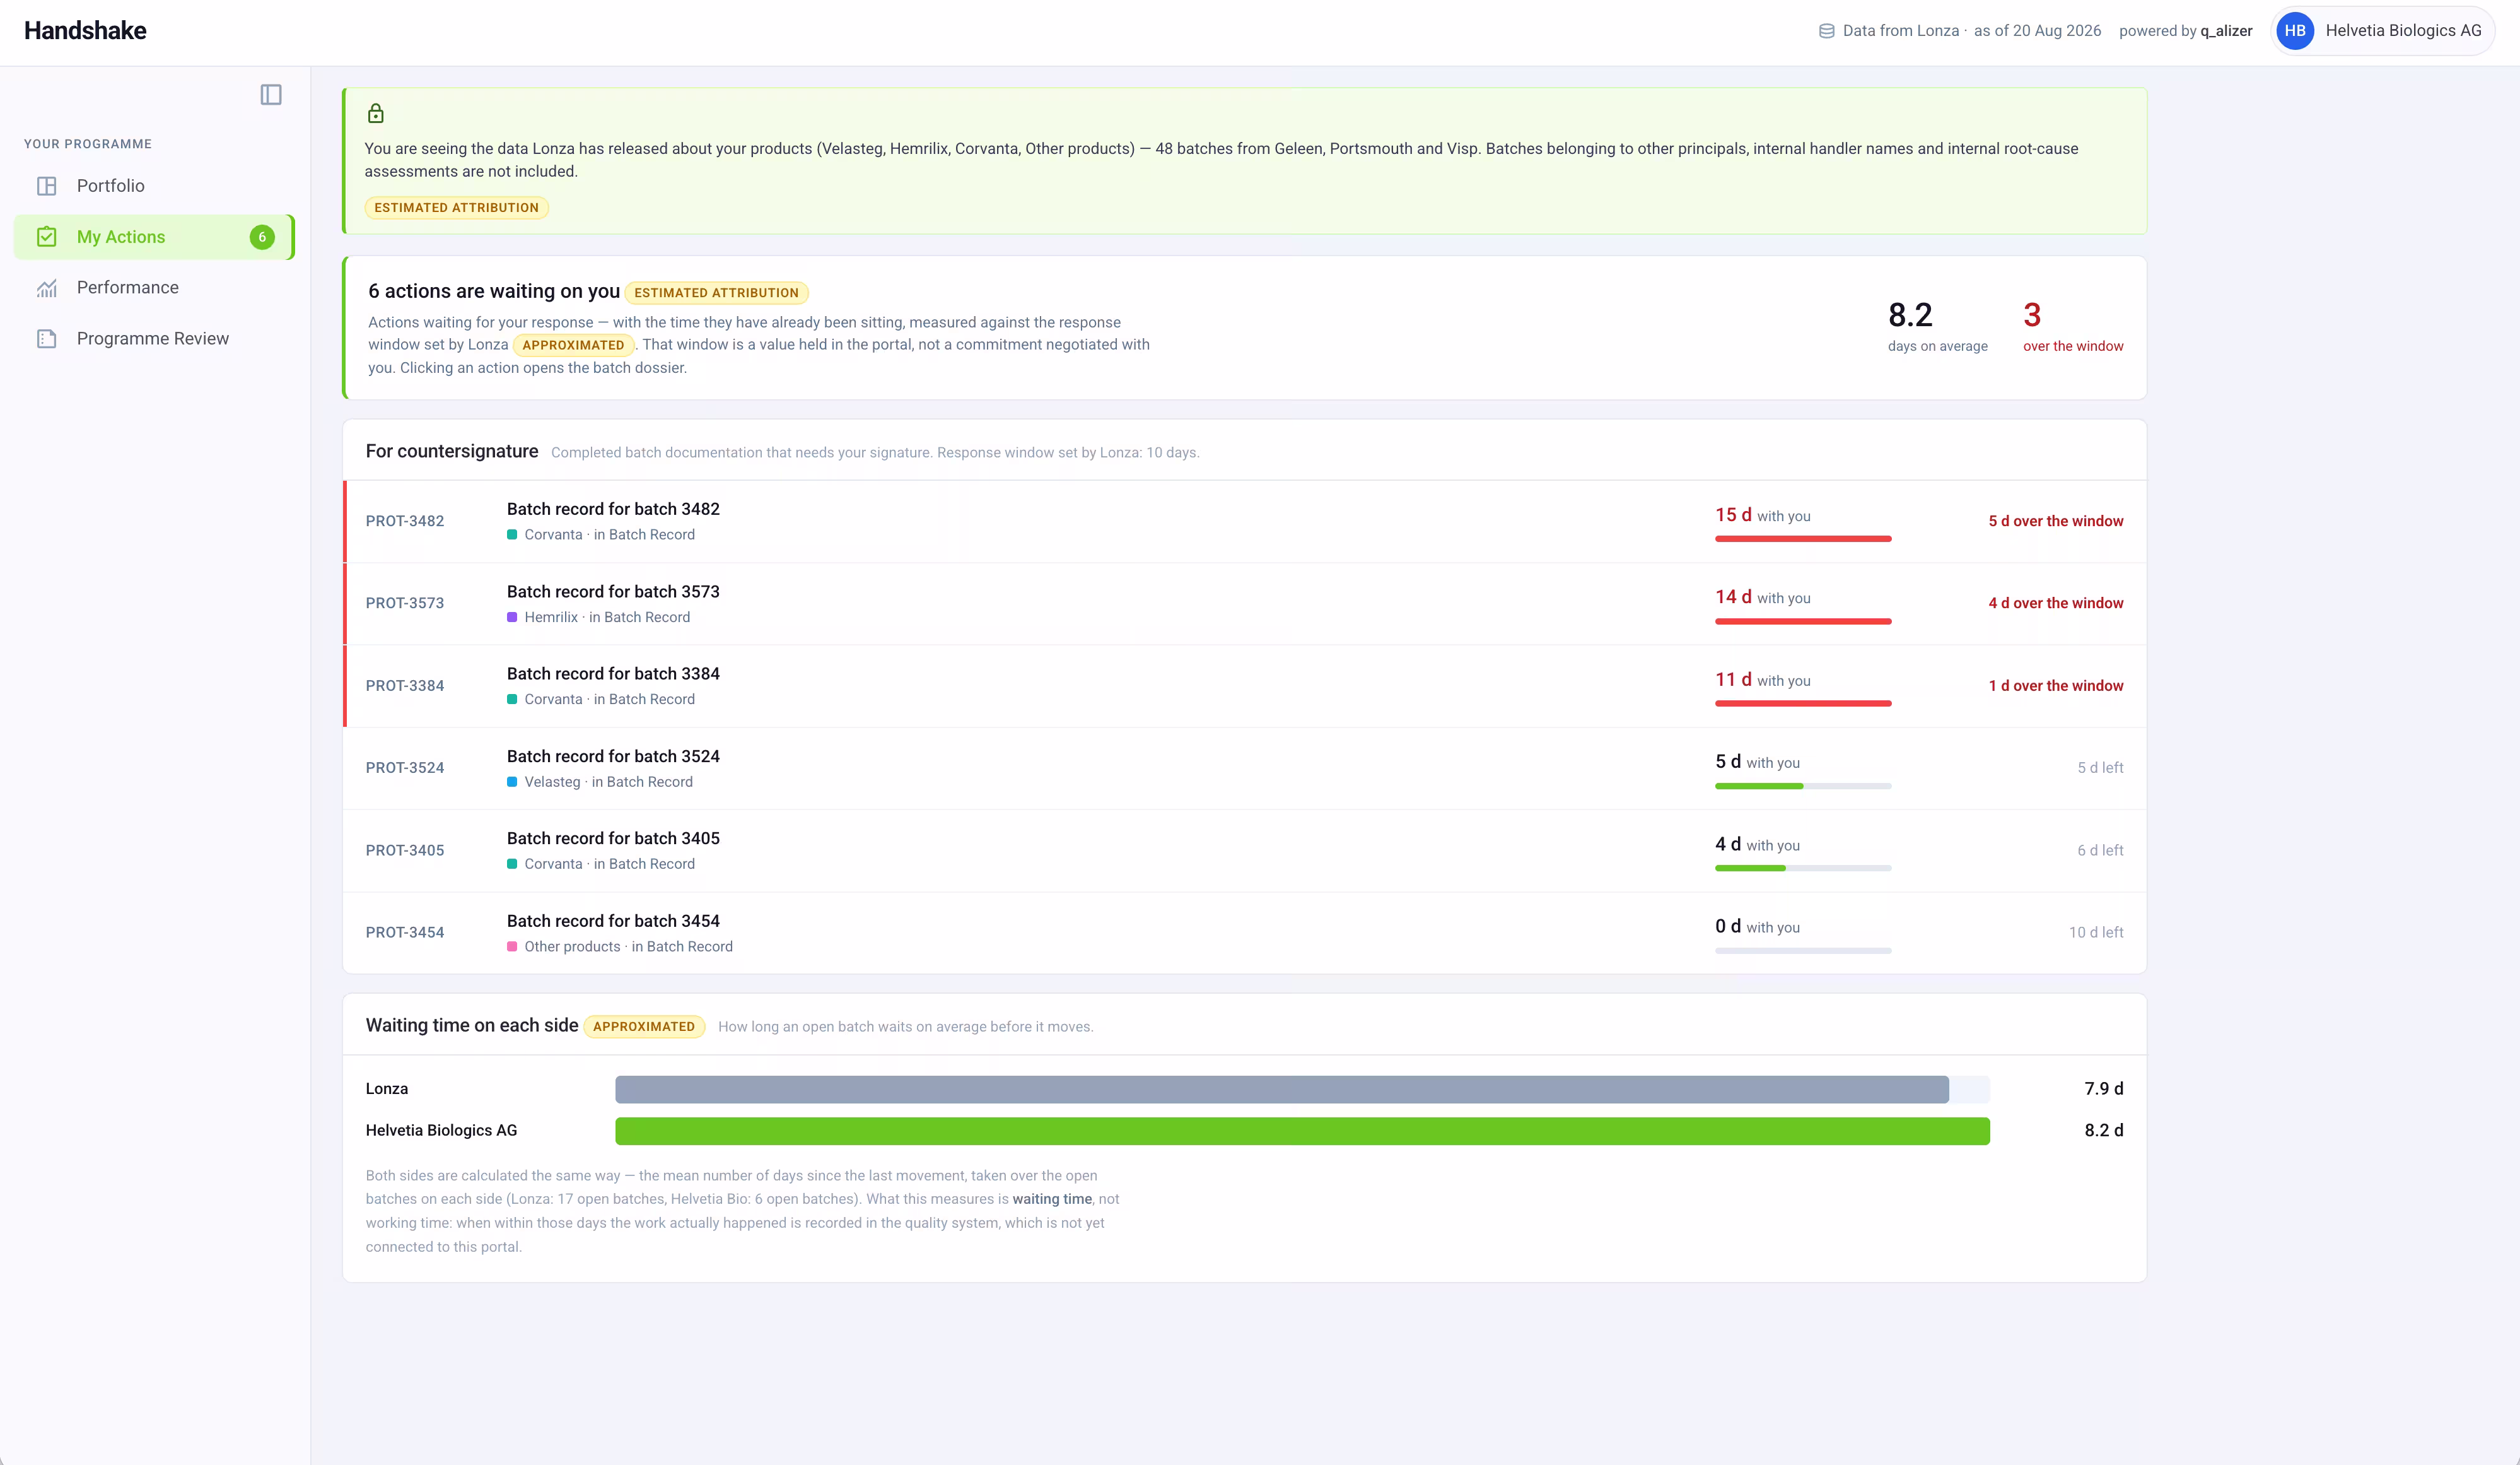Select the My Actions checklist icon

pyautogui.click(x=47, y=237)
